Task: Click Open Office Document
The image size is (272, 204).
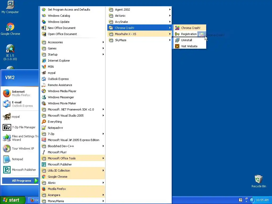Action: click(73, 34)
